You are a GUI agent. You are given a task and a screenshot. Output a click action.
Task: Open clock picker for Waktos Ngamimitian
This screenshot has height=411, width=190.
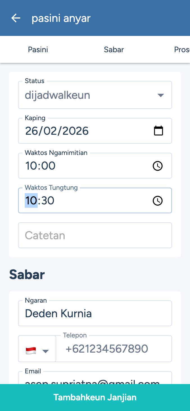(157, 166)
